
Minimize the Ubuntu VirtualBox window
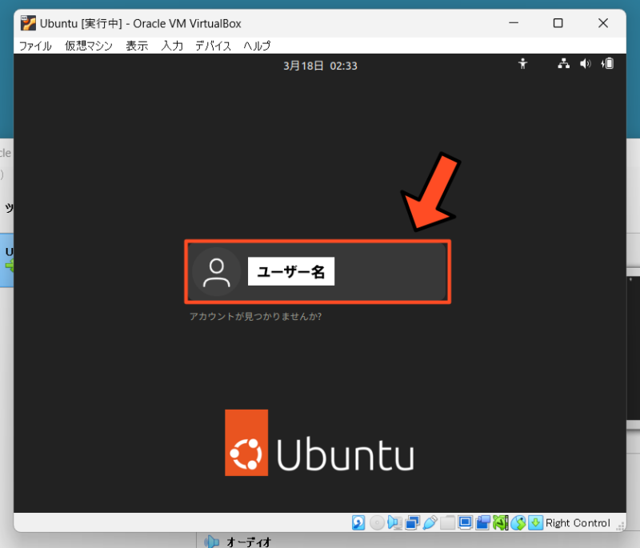tap(514, 23)
